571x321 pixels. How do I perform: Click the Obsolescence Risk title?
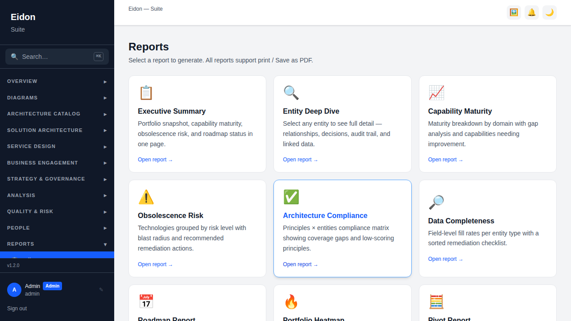pyautogui.click(x=170, y=215)
